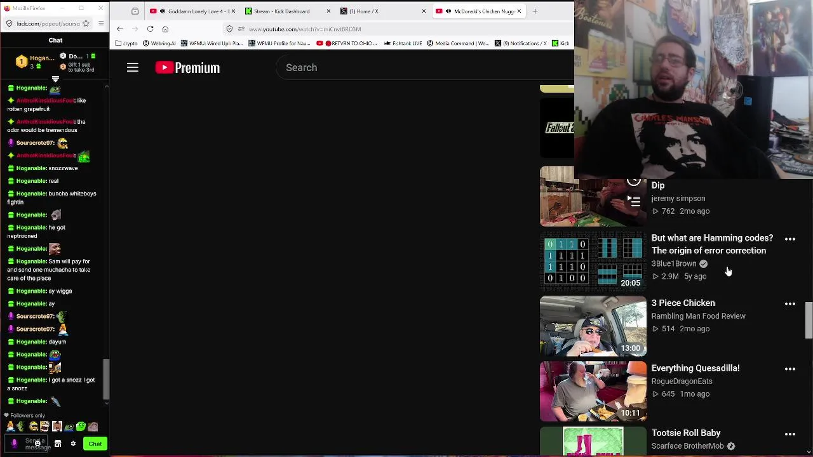Open options for Tootsie Roll Baby video
Image resolution: width=813 pixels, height=457 pixels.
point(790,434)
